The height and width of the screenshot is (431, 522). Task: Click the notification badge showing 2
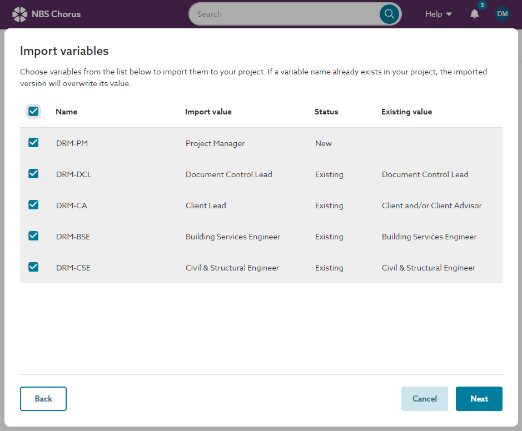480,6
